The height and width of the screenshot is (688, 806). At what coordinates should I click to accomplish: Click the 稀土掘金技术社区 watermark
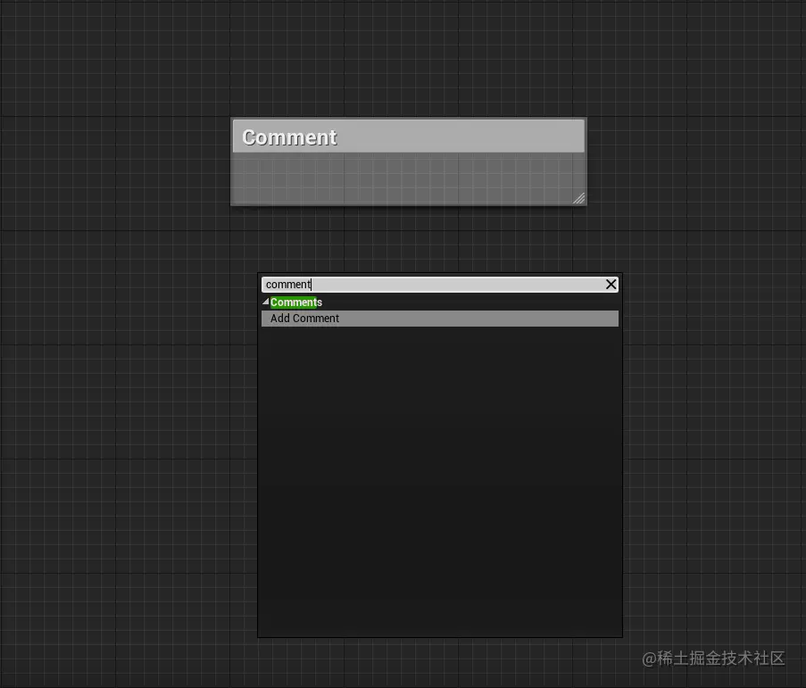714,659
